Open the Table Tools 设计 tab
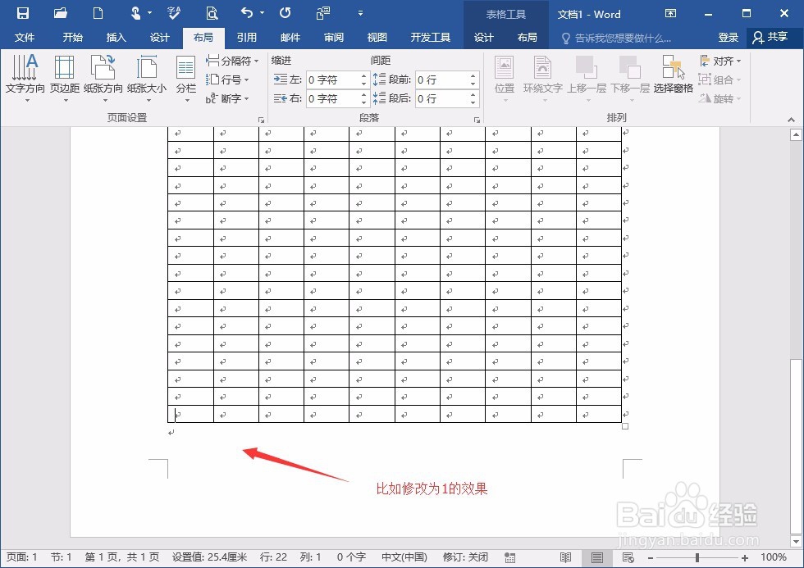The height and width of the screenshot is (568, 804). click(x=483, y=37)
